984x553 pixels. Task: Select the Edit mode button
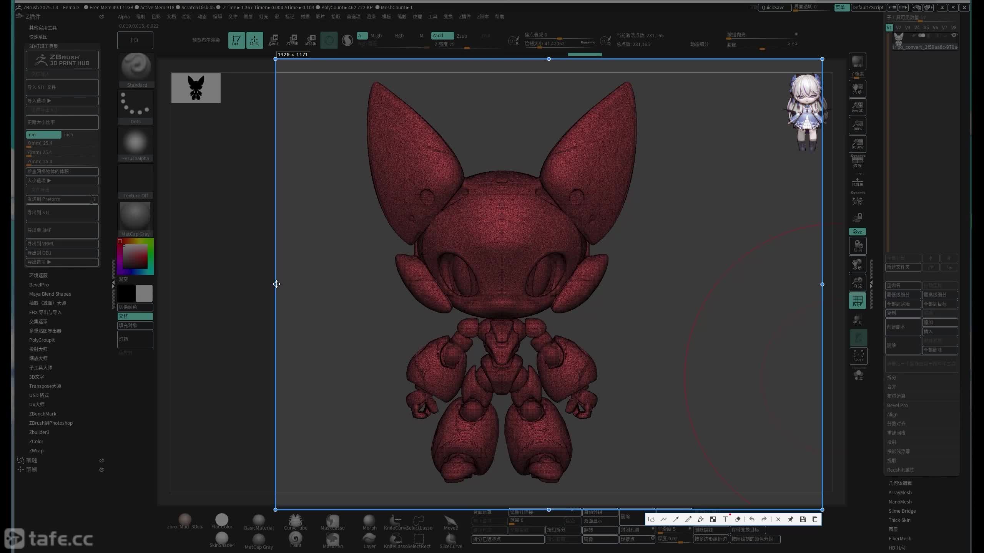[236, 40]
